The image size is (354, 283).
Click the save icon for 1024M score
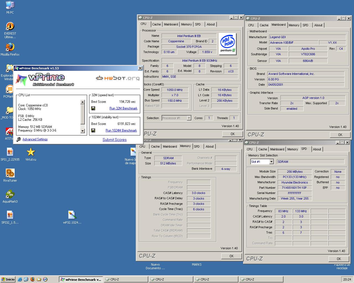click(93, 130)
